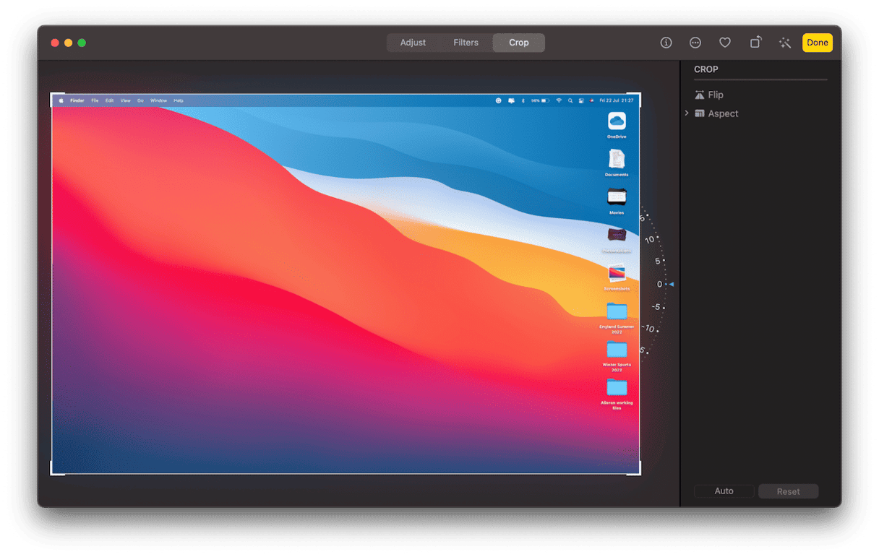Expand the Aspect options with the chevron

[x=686, y=113]
